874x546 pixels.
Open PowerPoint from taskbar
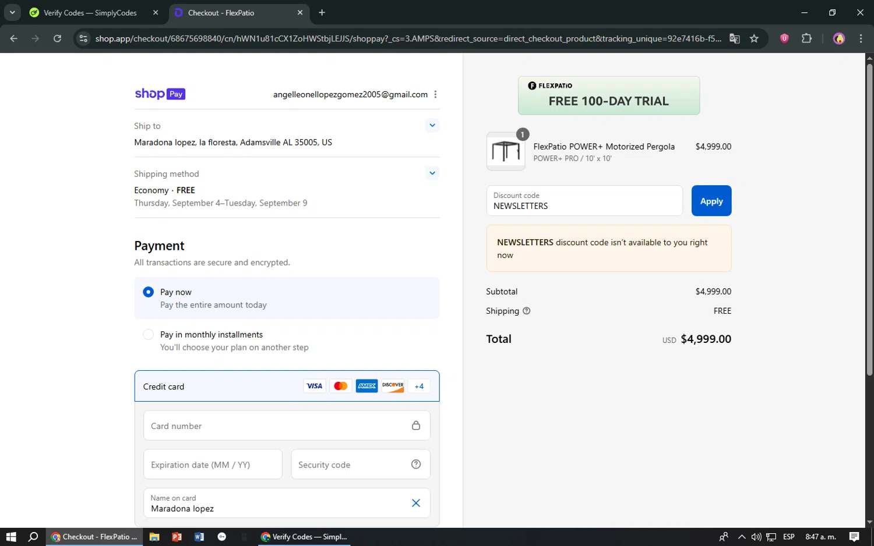(x=177, y=537)
